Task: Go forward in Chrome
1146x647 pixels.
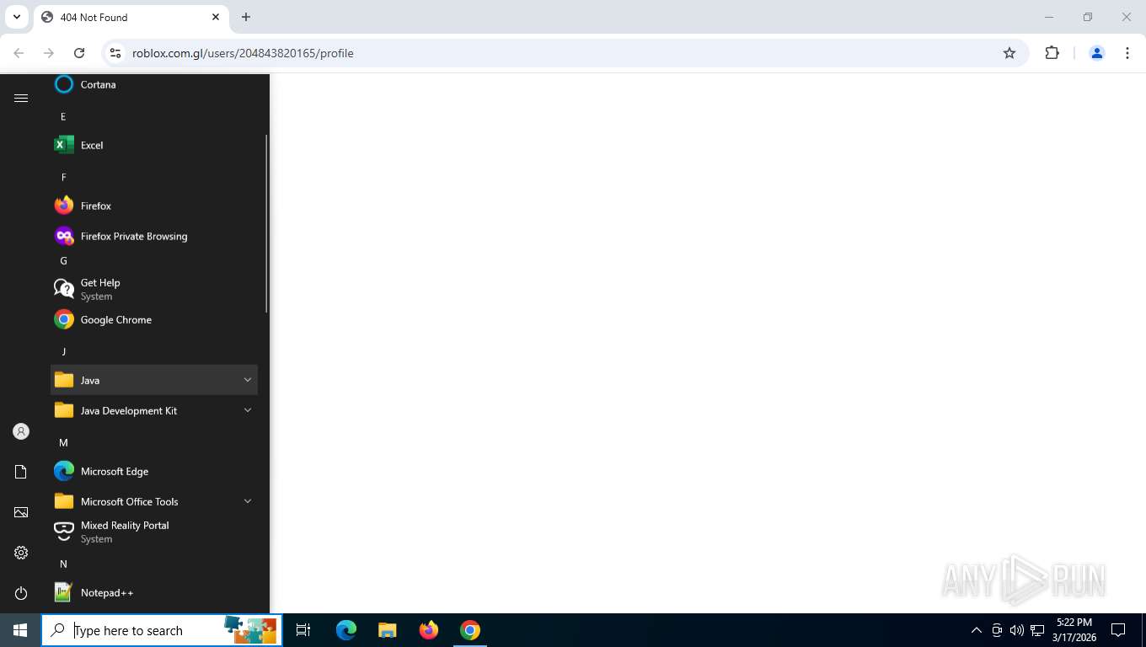Action: (x=49, y=53)
